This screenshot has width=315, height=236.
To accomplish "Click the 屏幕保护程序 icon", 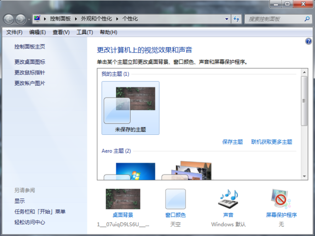I will point(281,199).
